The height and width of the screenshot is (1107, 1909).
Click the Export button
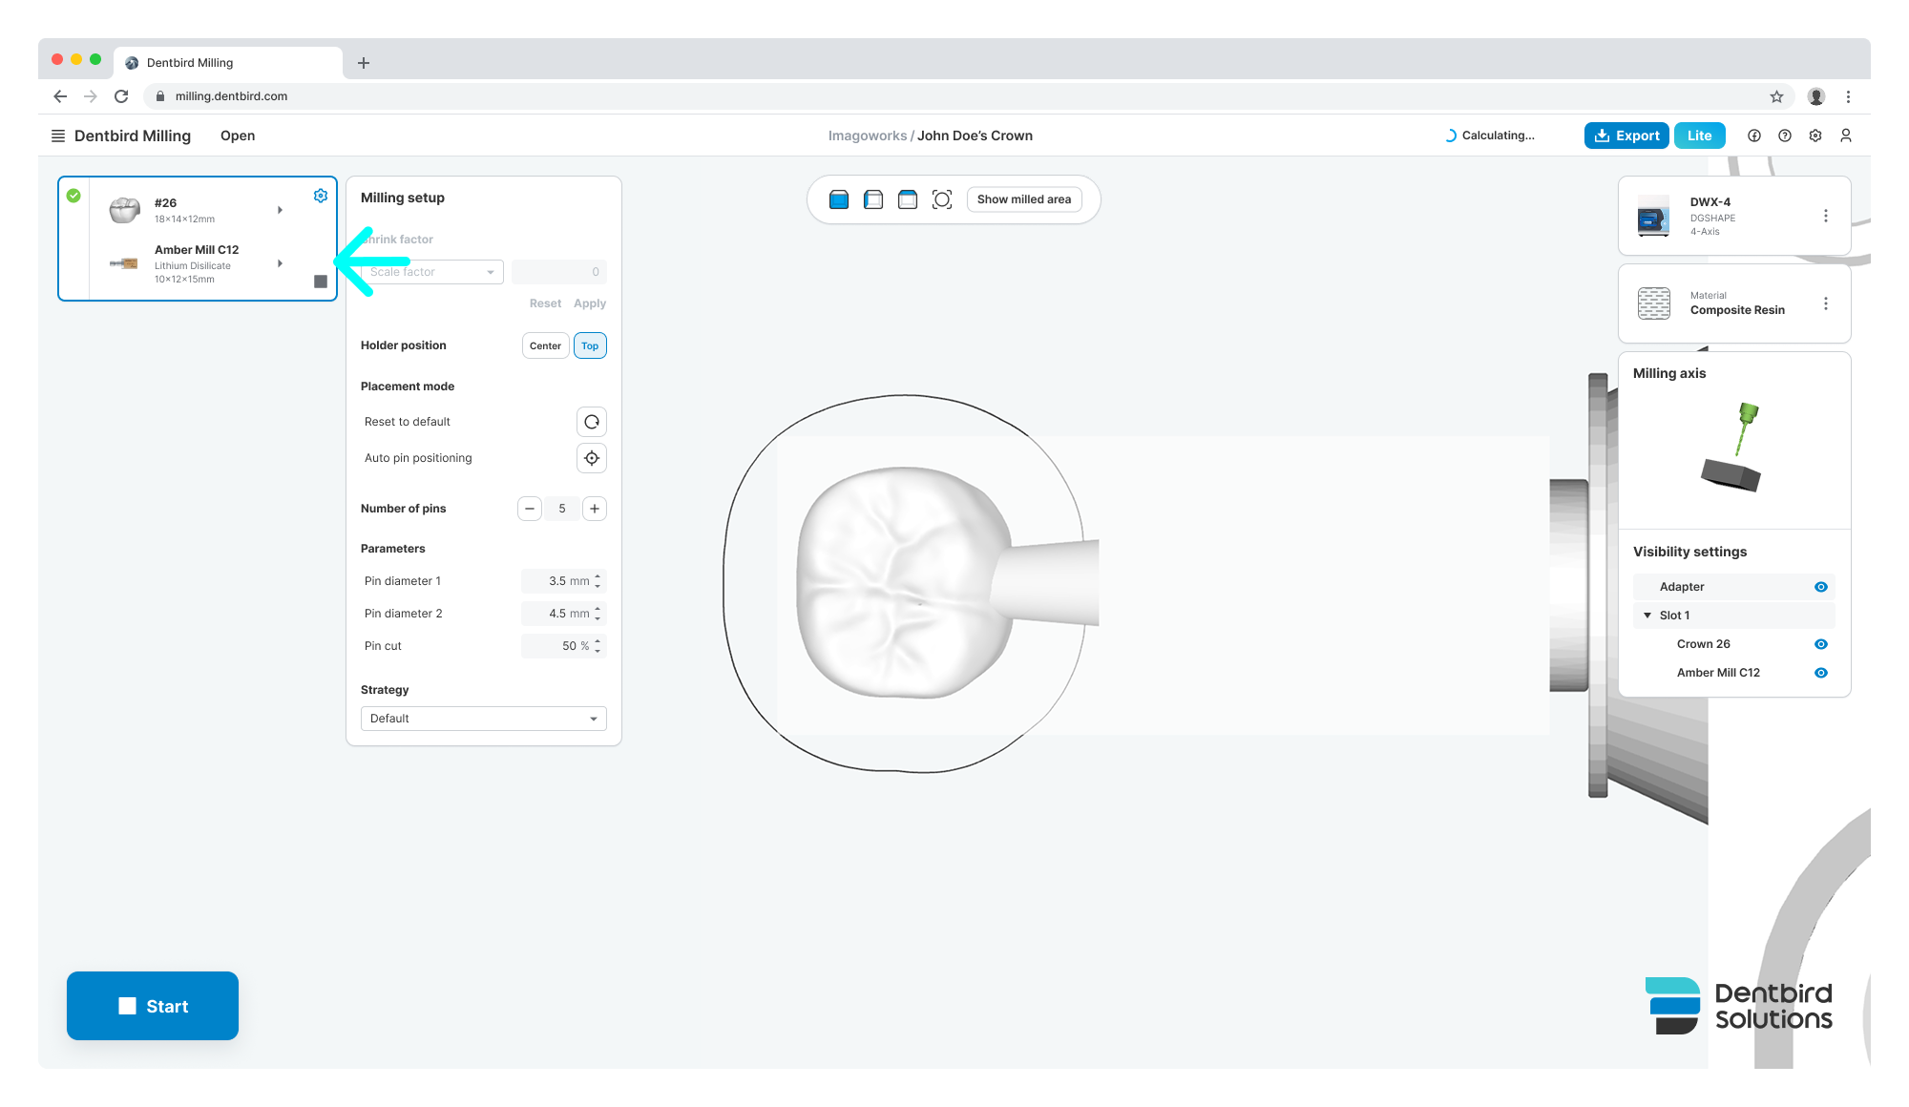(x=1626, y=136)
